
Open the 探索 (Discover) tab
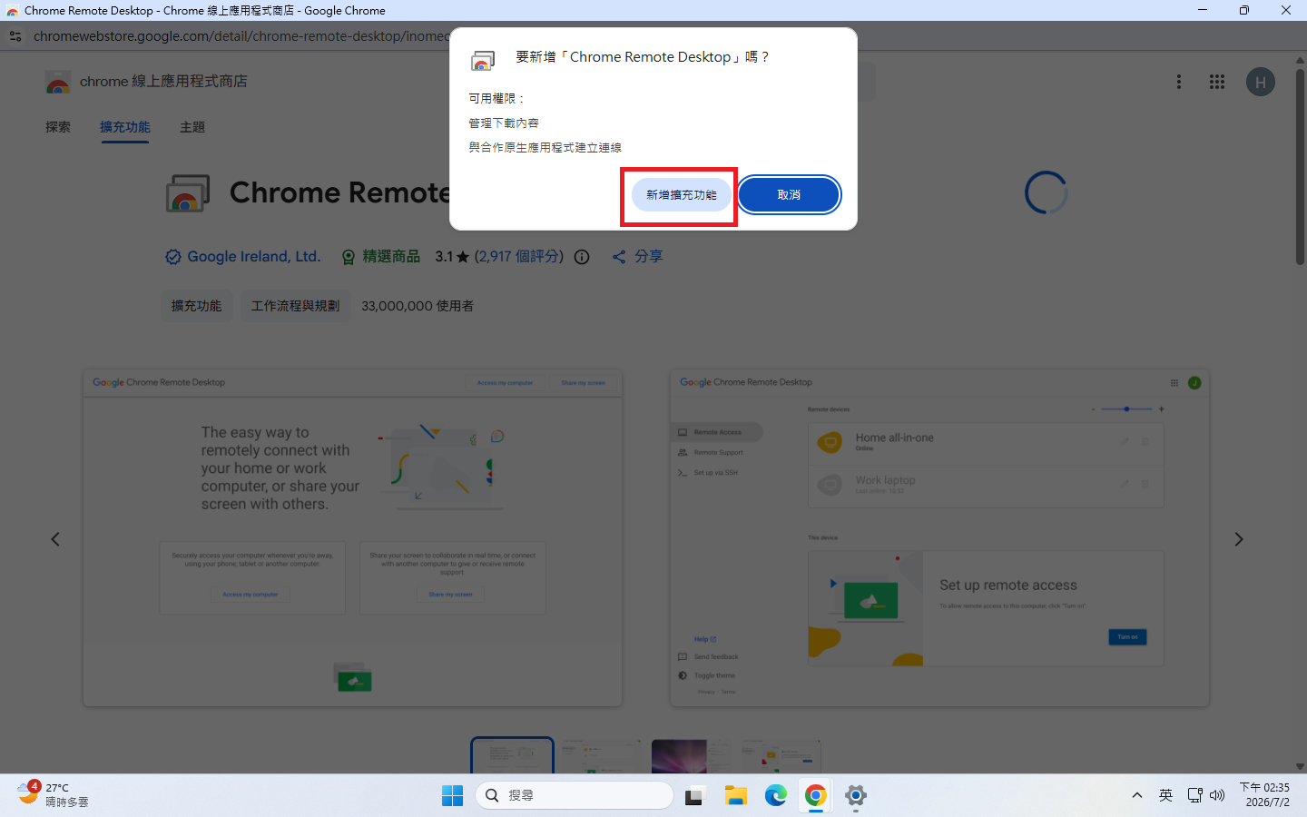coord(58,127)
